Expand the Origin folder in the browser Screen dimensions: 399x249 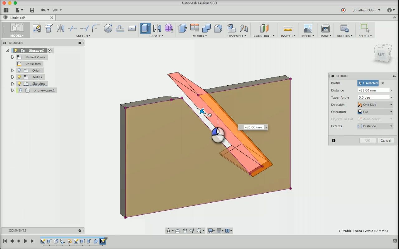pos(12,70)
